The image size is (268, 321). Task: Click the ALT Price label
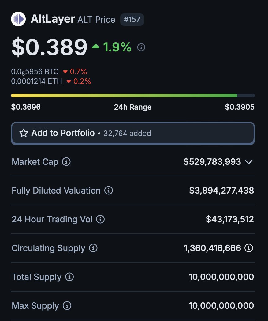(x=96, y=20)
